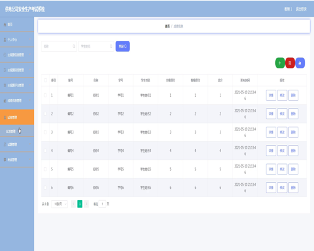Check the checkbox for row 4

coord(45,151)
